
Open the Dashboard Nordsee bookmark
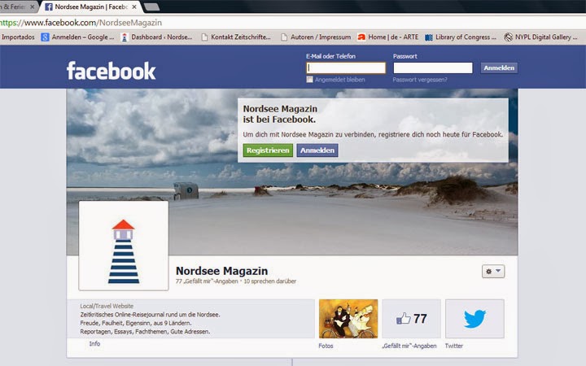click(x=156, y=37)
